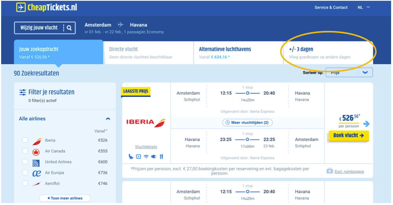Image resolution: width=393 pixels, height=205 pixels.
Task: Click the Excl. ruimbagage link
Action: point(349,172)
